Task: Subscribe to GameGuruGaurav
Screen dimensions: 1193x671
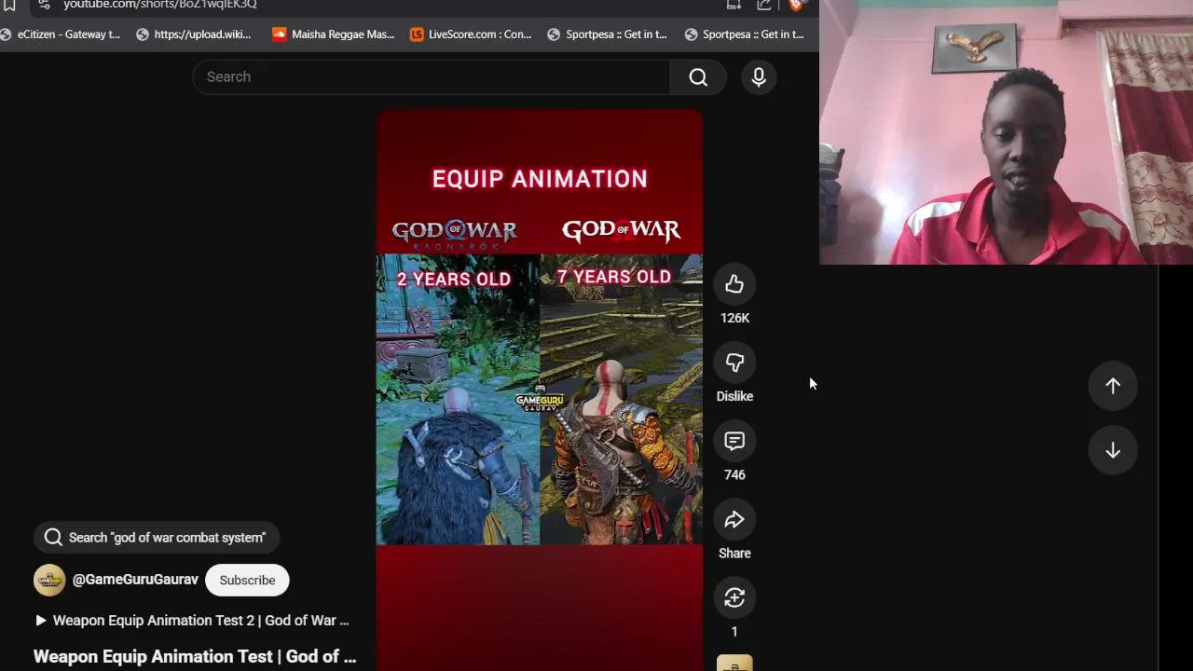Action: tap(247, 580)
